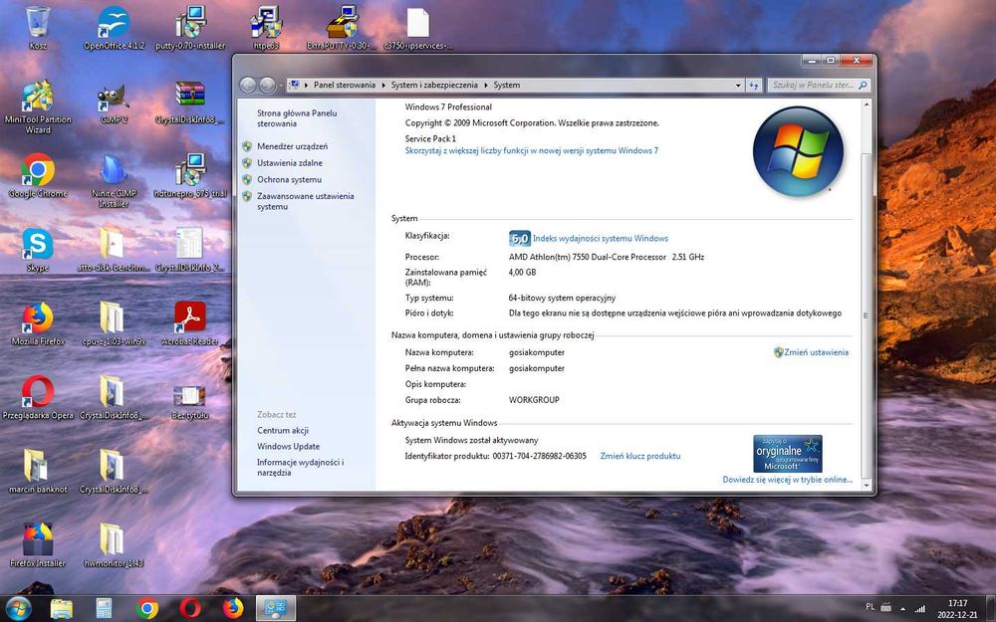Click the Windows Start orb
The height and width of the screenshot is (622, 996).
click(18, 607)
